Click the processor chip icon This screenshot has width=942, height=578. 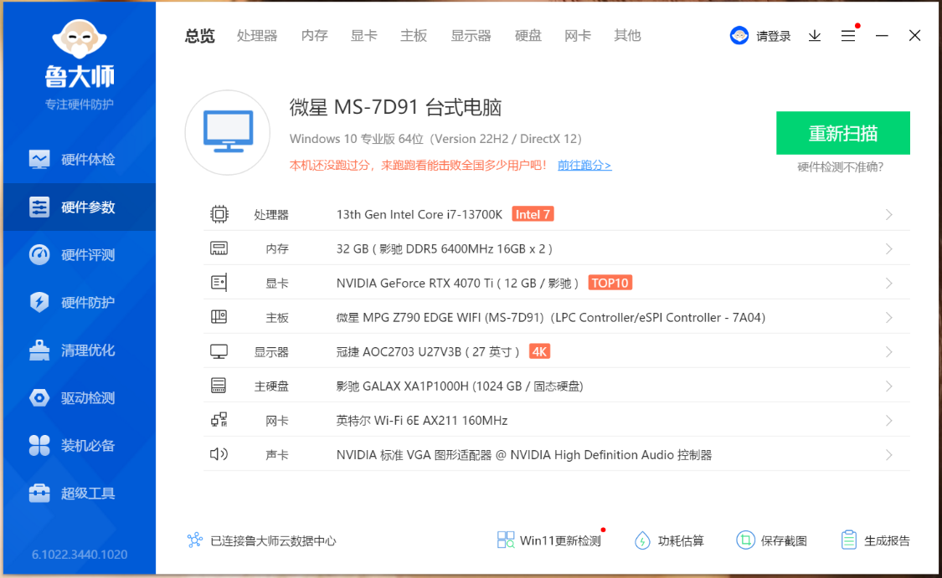point(219,214)
